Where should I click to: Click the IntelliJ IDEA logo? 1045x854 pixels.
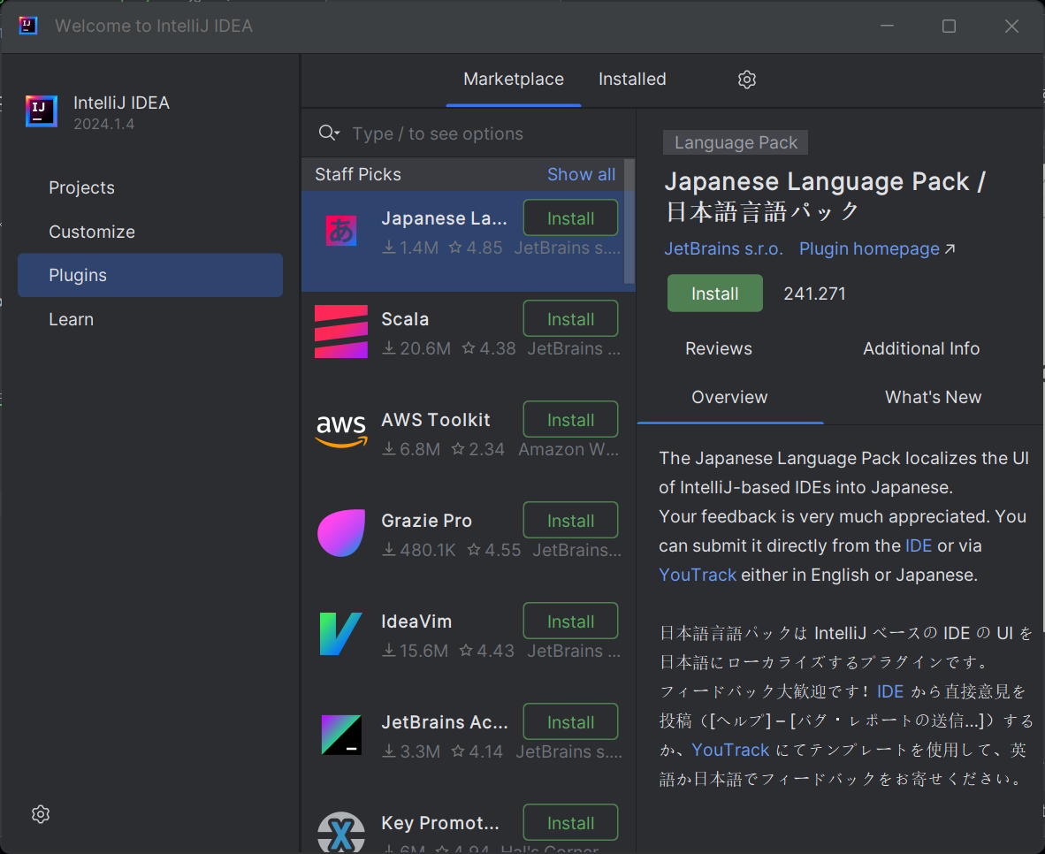[x=41, y=111]
